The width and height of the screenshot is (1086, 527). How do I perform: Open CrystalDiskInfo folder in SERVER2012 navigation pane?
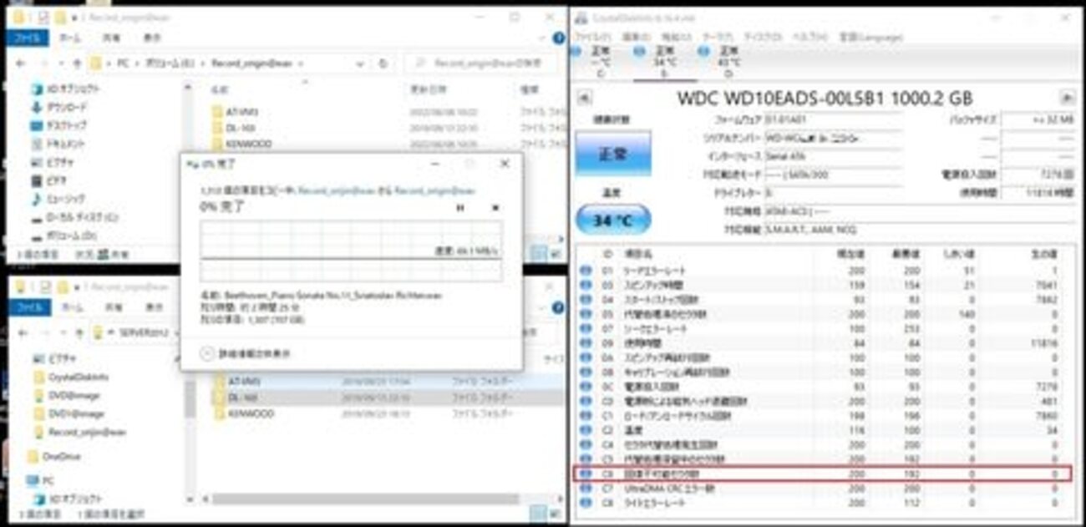click(72, 377)
